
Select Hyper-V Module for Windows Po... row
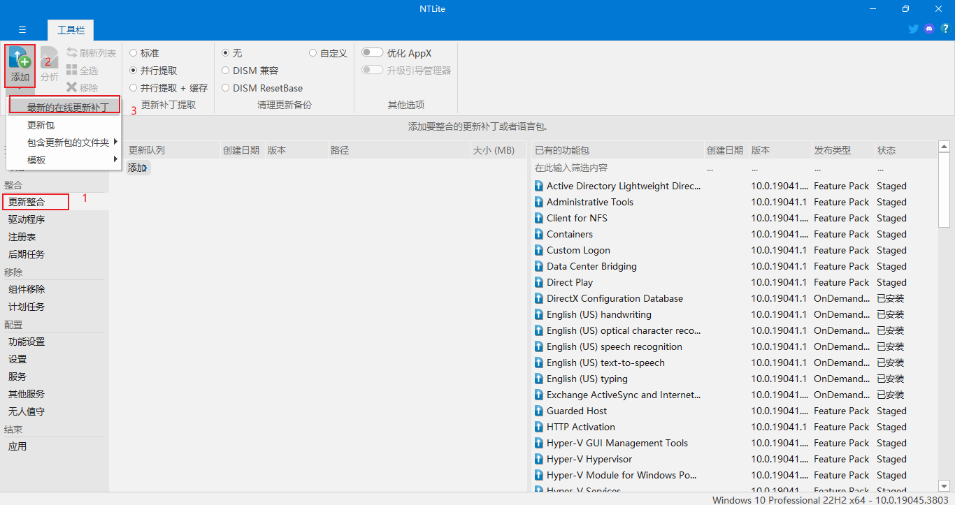coord(734,475)
